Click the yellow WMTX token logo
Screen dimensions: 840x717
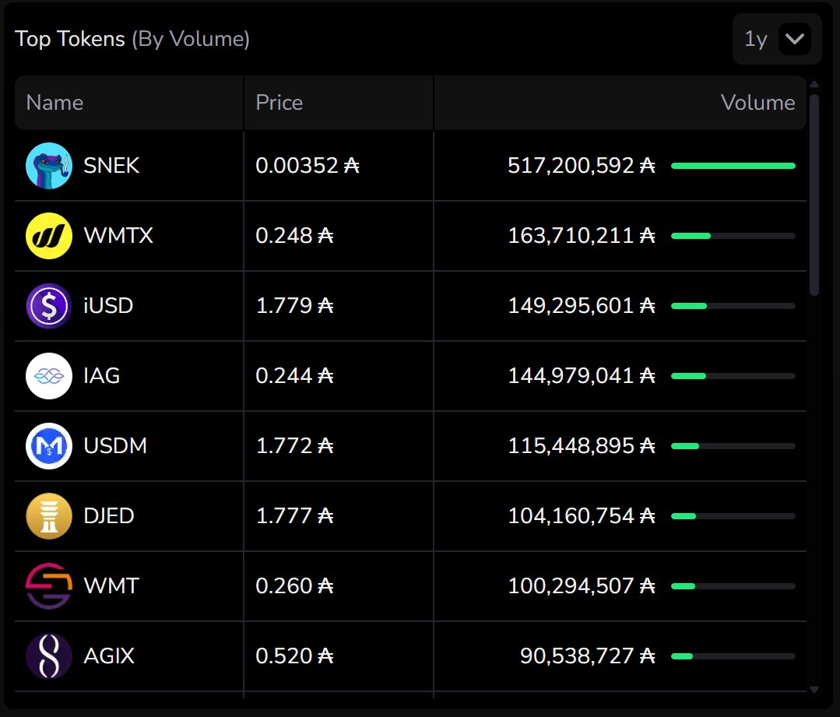pos(49,236)
